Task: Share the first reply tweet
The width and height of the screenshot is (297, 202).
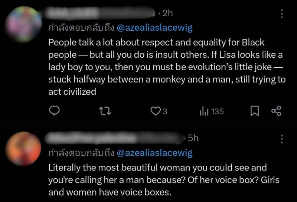Action: point(277,111)
